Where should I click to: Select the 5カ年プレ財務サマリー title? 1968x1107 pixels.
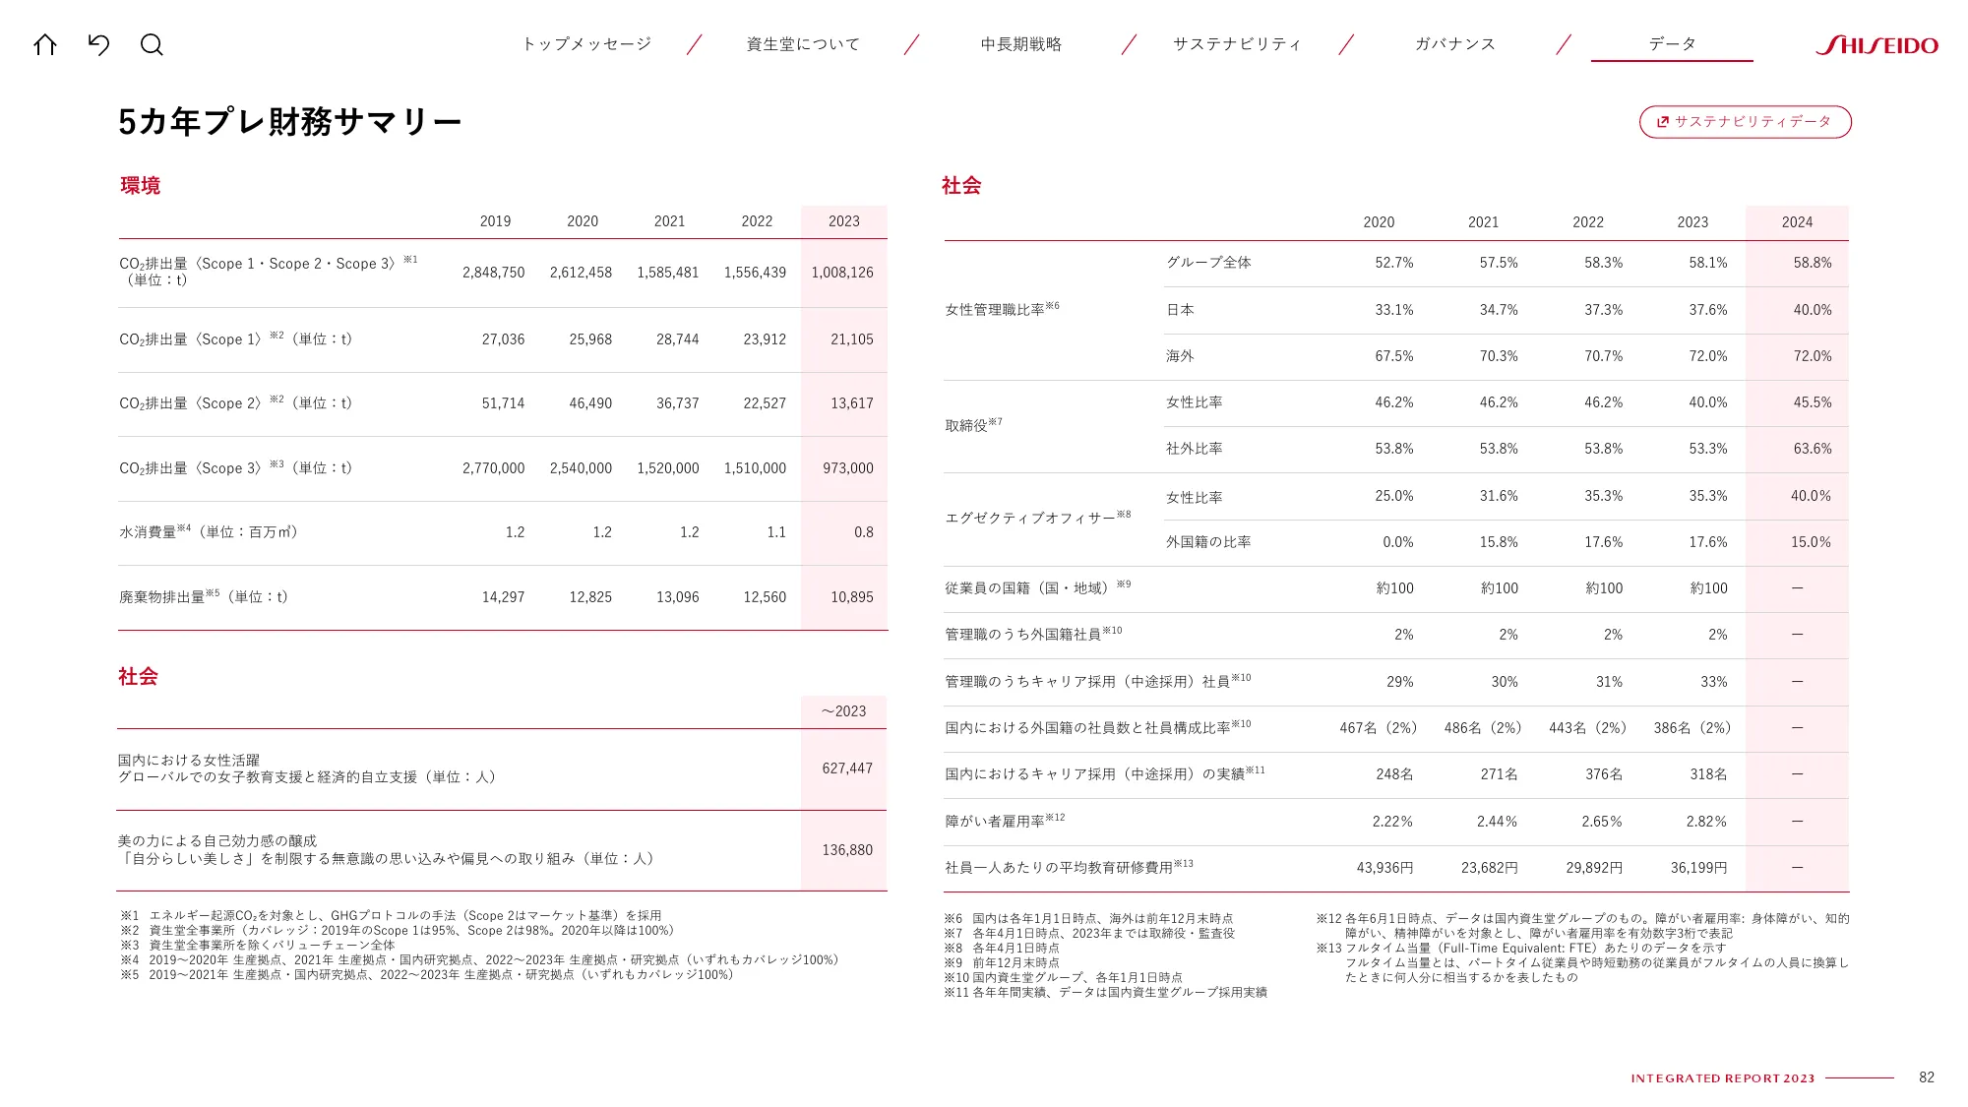click(x=291, y=120)
